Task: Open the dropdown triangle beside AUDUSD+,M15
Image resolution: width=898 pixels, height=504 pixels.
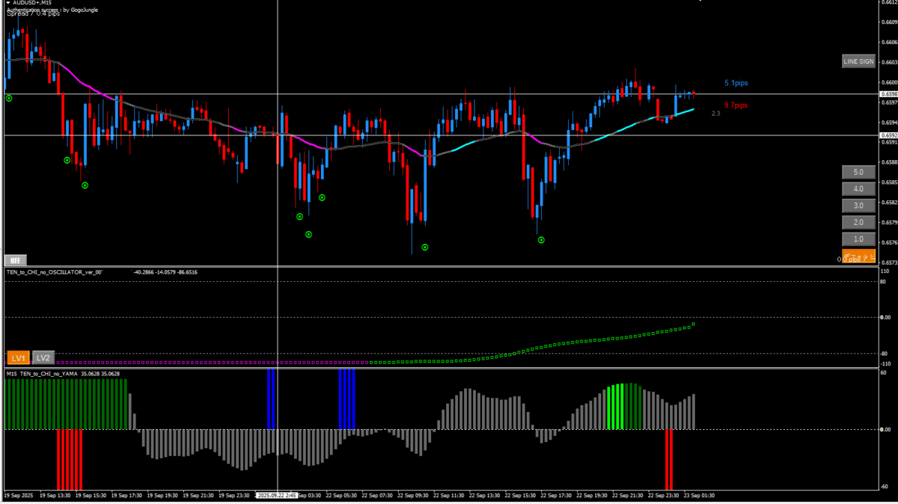Action: [7, 3]
